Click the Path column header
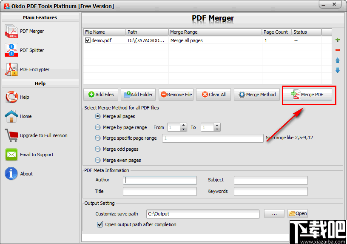Viewport: 347px width, 244px height. pos(147,32)
